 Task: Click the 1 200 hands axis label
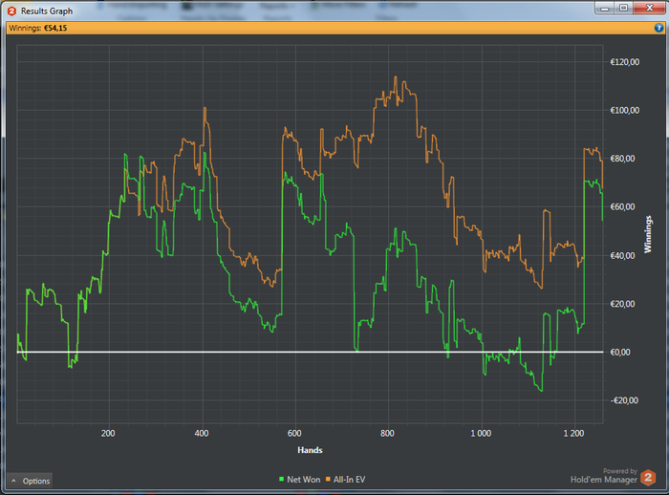pyautogui.click(x=573, y=434)
